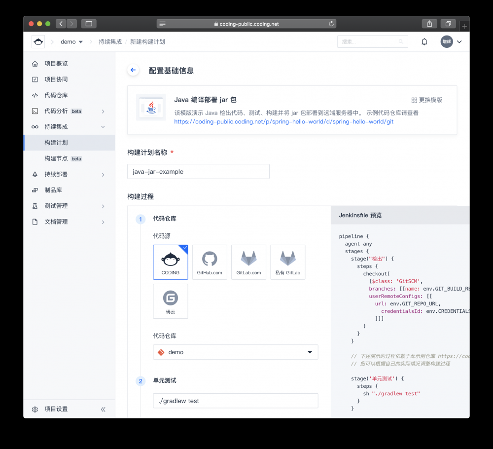Open the 代码仓库 demo dropdown
The height and width of the screenshot is (449, 493).
pyautogui.click(x=235, y=352)
